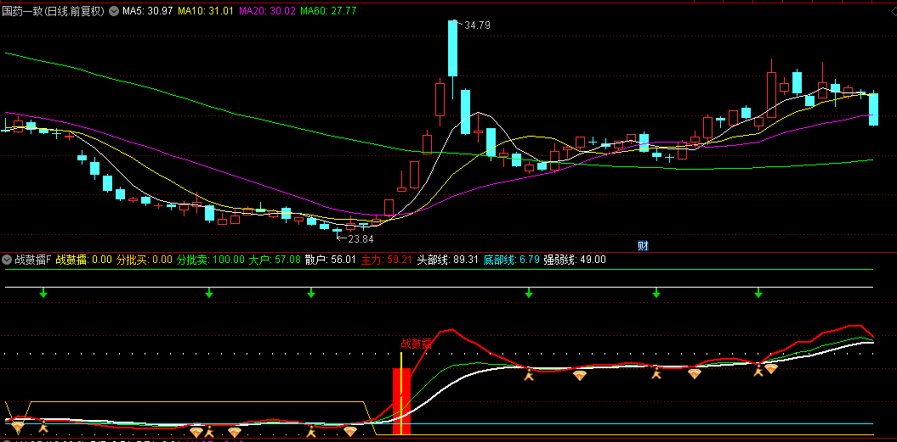
Task: Select the 国药一致(日线.前复权) chart title
Action: point(54,11)
